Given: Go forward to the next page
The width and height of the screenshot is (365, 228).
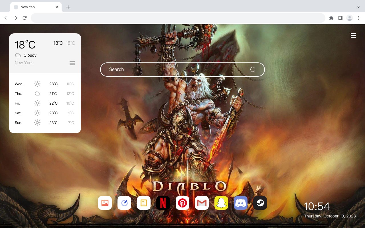Looking at the screenshot, I should click(x=15, y=18).
